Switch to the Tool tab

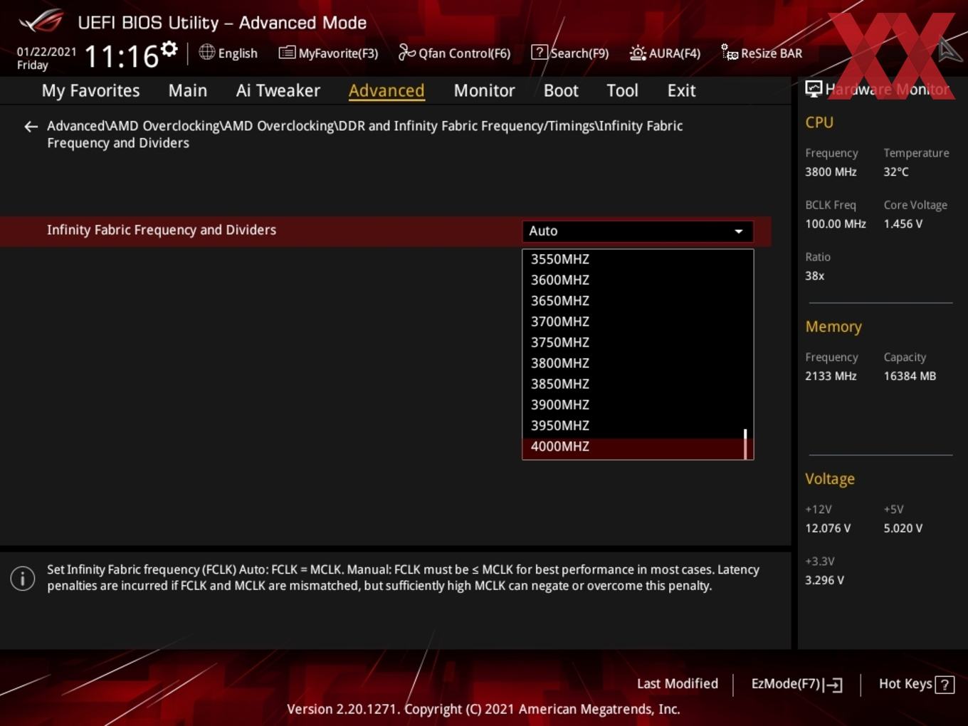[622, 90]
